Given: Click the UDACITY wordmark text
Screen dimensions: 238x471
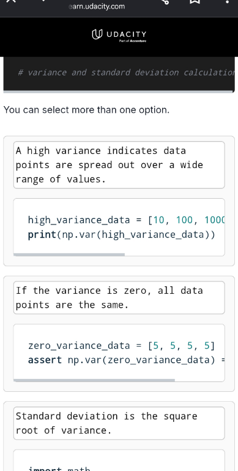Looking at the screenshot, I should click(127, 34).
